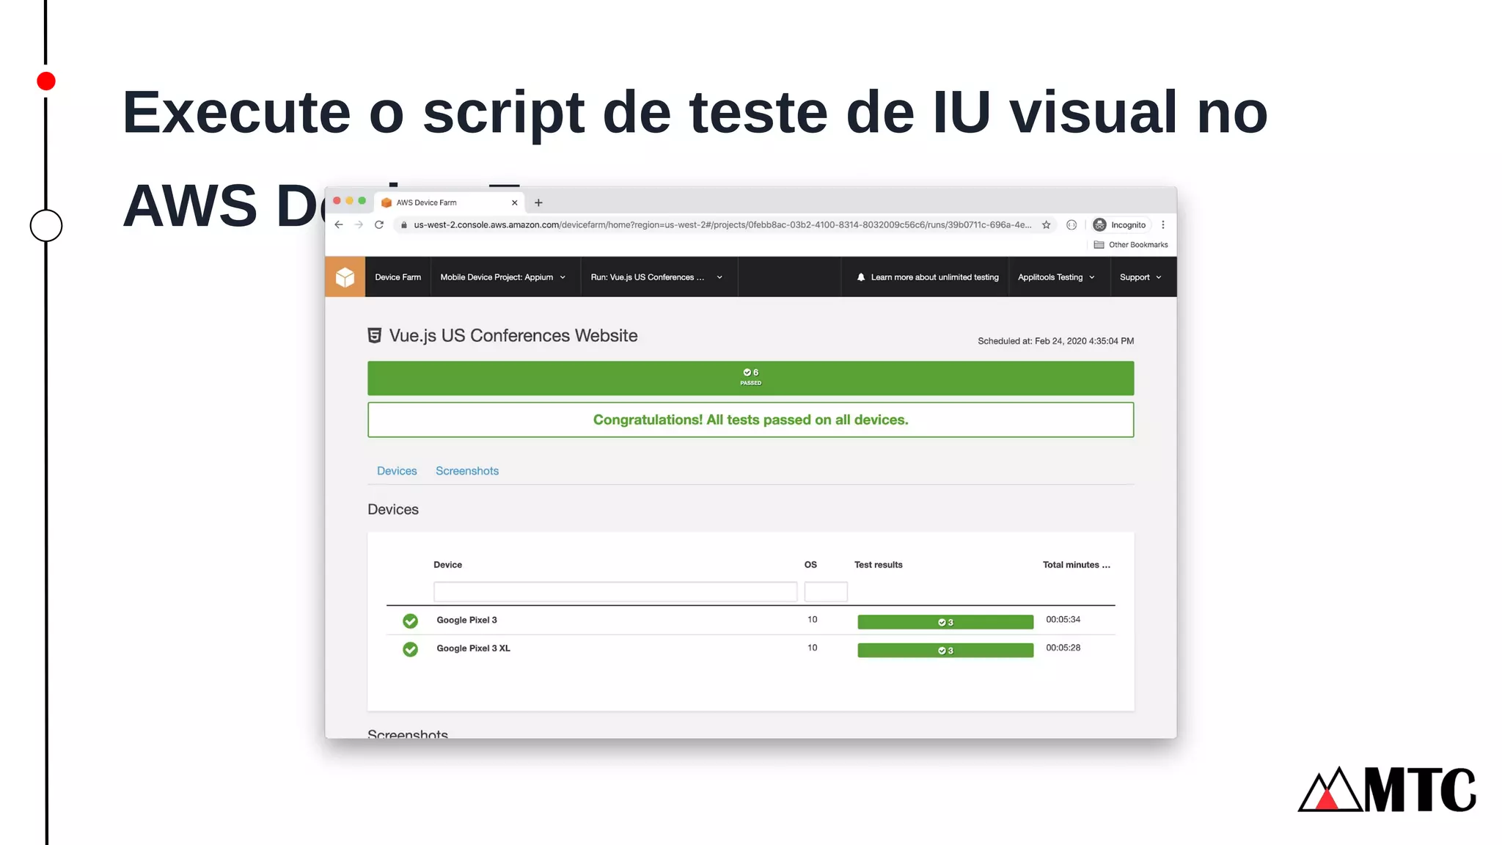Expand the Support menu
This screenshot has height=845, width=1502.
coord(1141,277)
